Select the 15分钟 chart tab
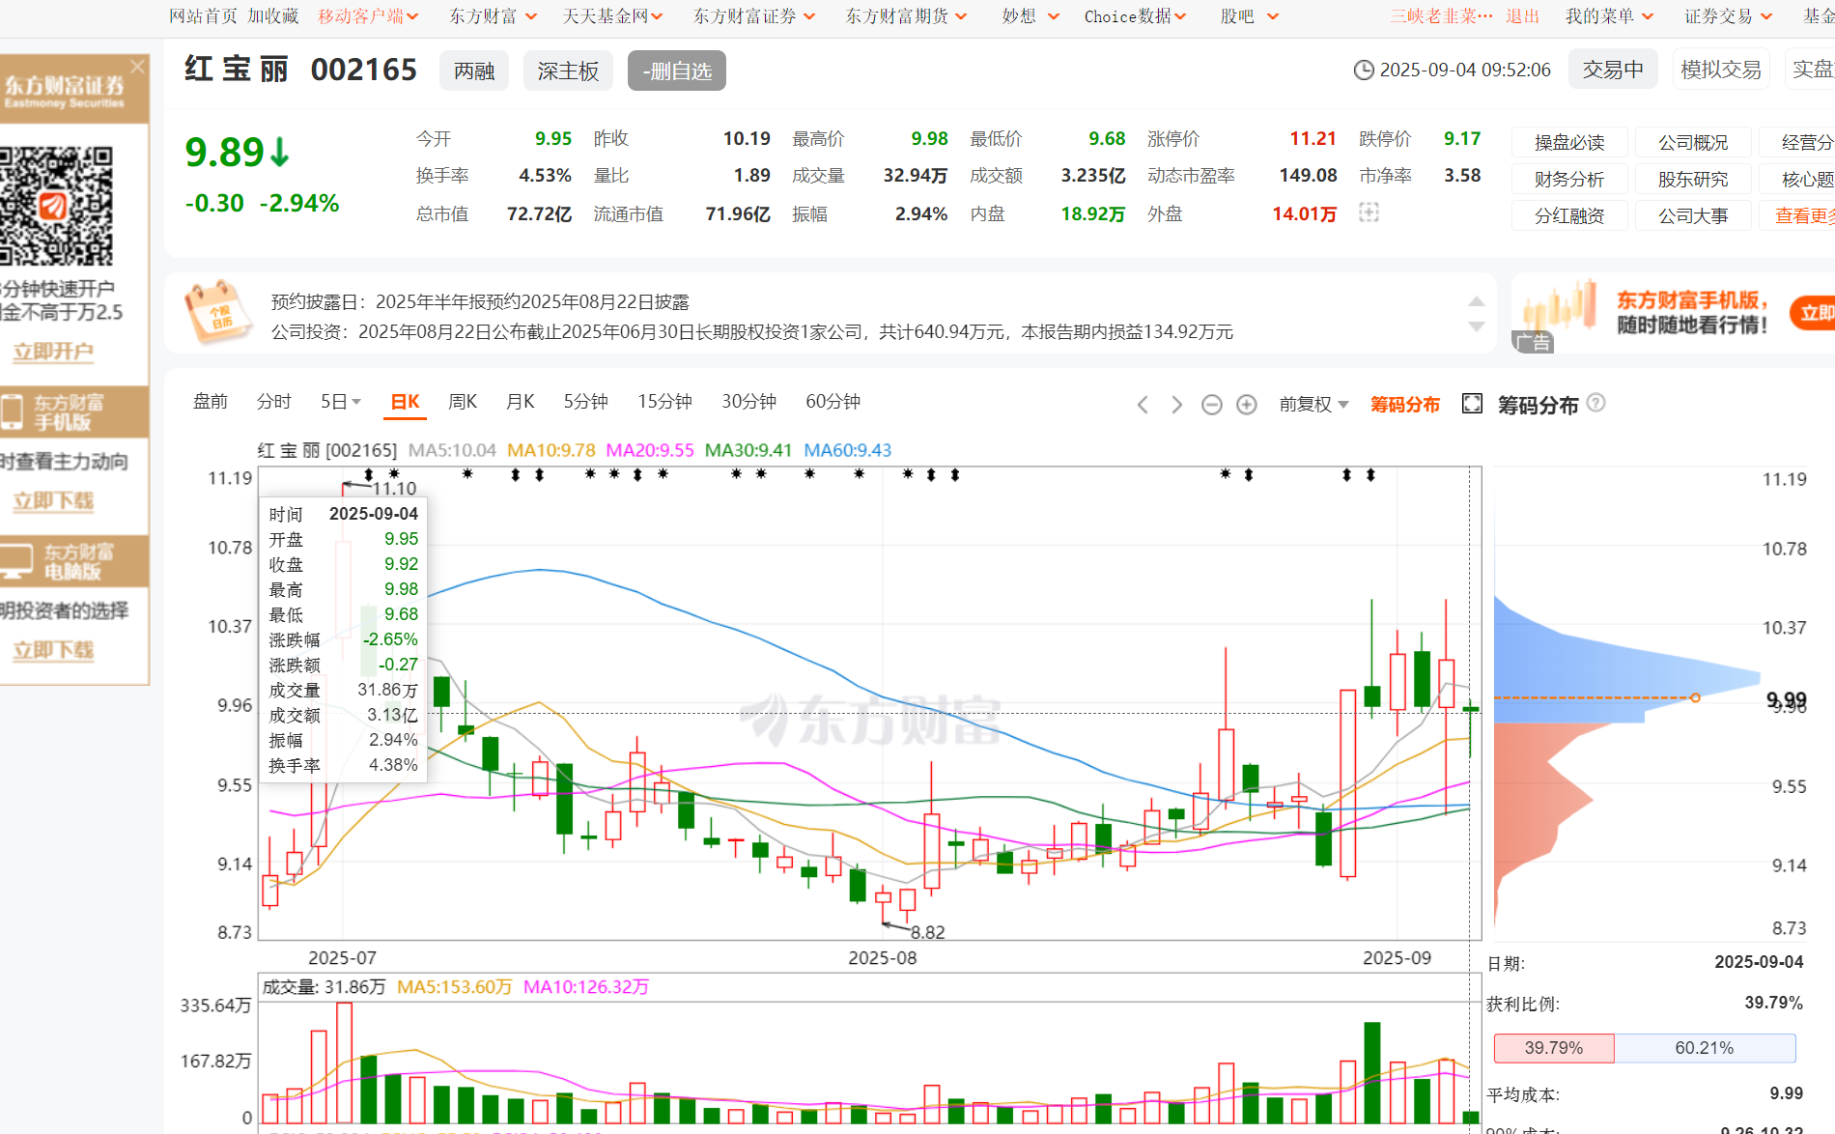Image resolution: width=1835 pixels, height=1134 pixels. (664, 402)
